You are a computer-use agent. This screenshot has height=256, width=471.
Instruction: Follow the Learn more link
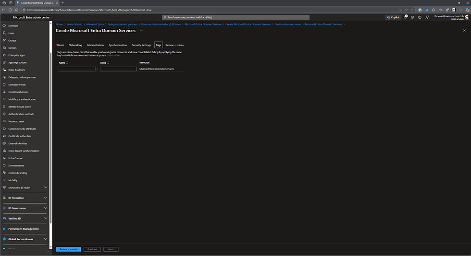(113, 55)
